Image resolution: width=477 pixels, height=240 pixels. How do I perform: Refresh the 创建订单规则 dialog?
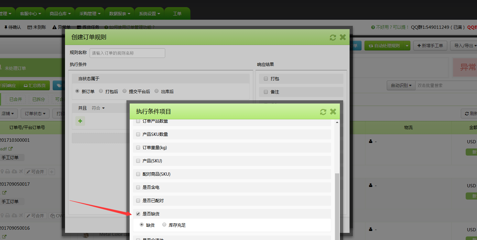point(333,38)
